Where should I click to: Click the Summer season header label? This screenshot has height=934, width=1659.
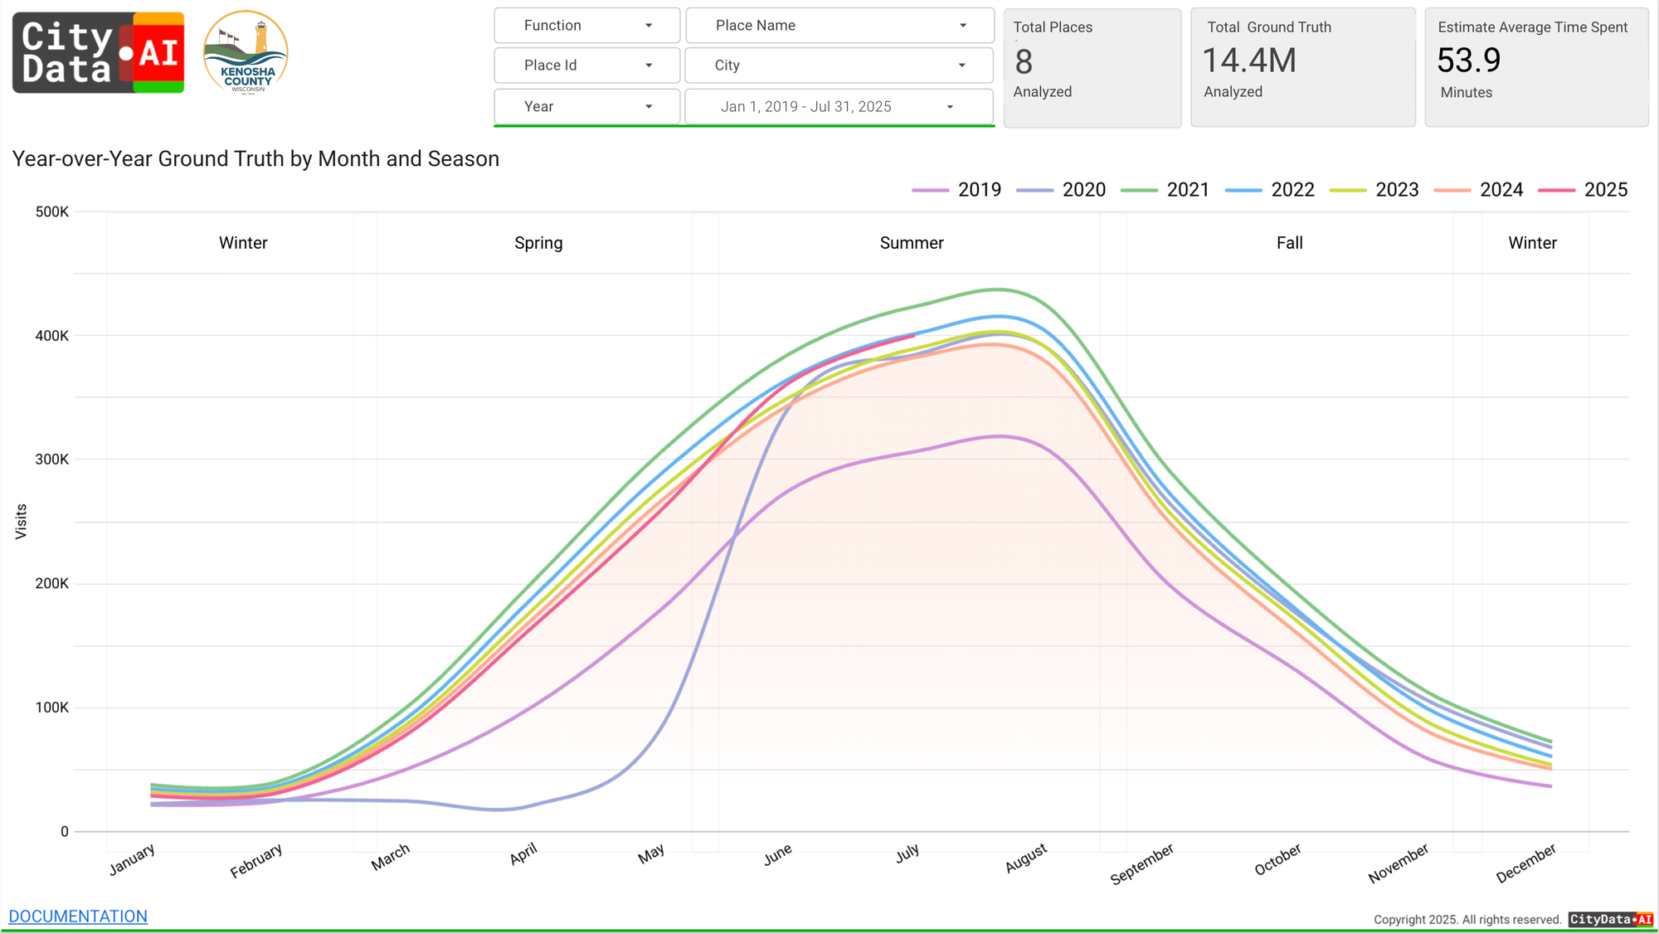point(911,243)
